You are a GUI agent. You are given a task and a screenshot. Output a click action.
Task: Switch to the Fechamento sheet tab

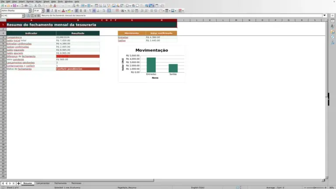tap(60, 183)
